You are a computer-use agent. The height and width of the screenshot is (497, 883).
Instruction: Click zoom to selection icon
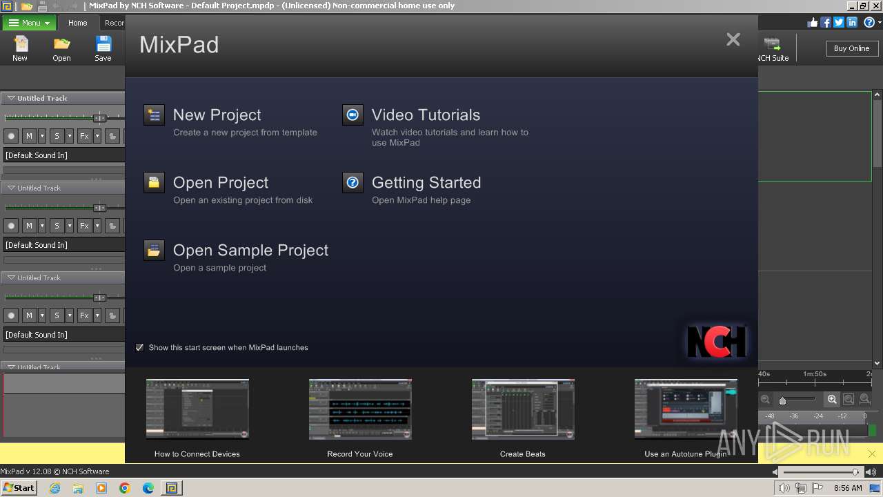click(x=849, y=399)
